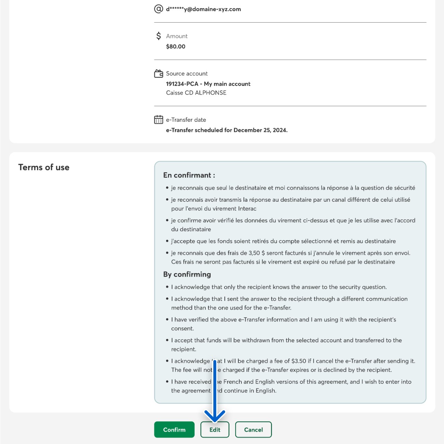Select the 191234-PCA My main account text

pos(208,84)
